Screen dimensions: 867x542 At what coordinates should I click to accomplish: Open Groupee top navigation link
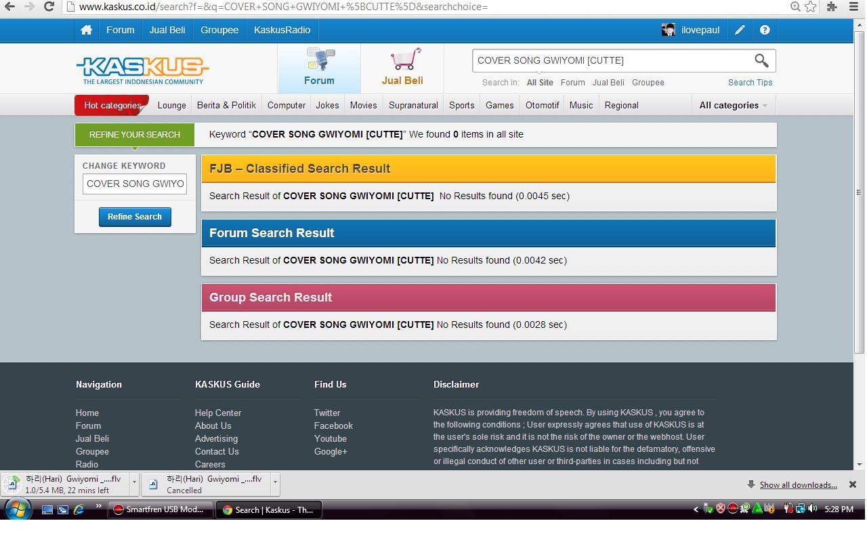pyautogui.click(x=219, y=30)
